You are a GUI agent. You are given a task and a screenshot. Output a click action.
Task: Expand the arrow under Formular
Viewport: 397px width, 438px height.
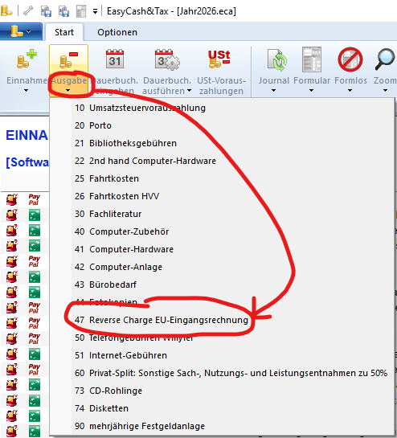[311, 91]
